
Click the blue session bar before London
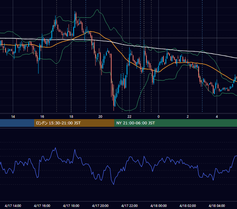[17, 123]
